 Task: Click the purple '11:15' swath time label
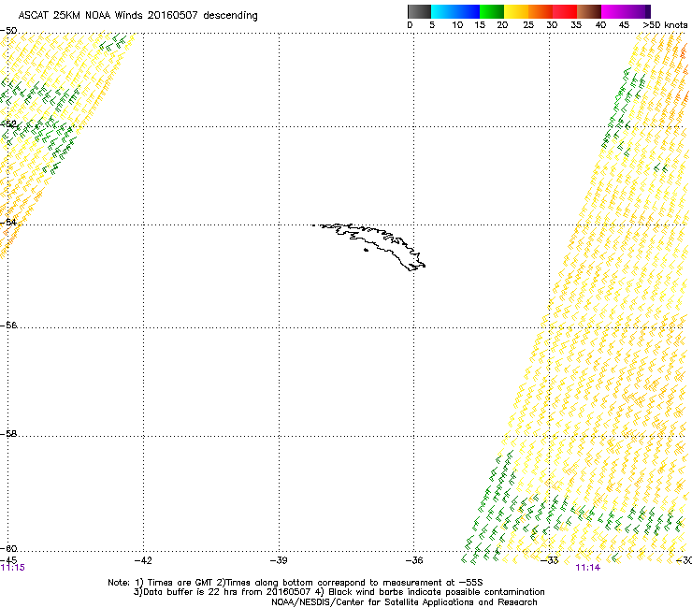point(13,568)
